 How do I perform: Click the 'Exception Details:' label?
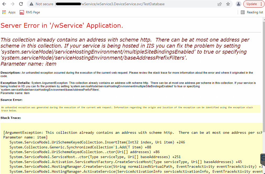click(15, 83)
